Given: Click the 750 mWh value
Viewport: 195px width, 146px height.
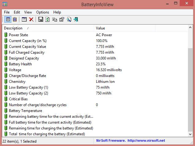Looking at the screenshot, I should click(103, 93).
